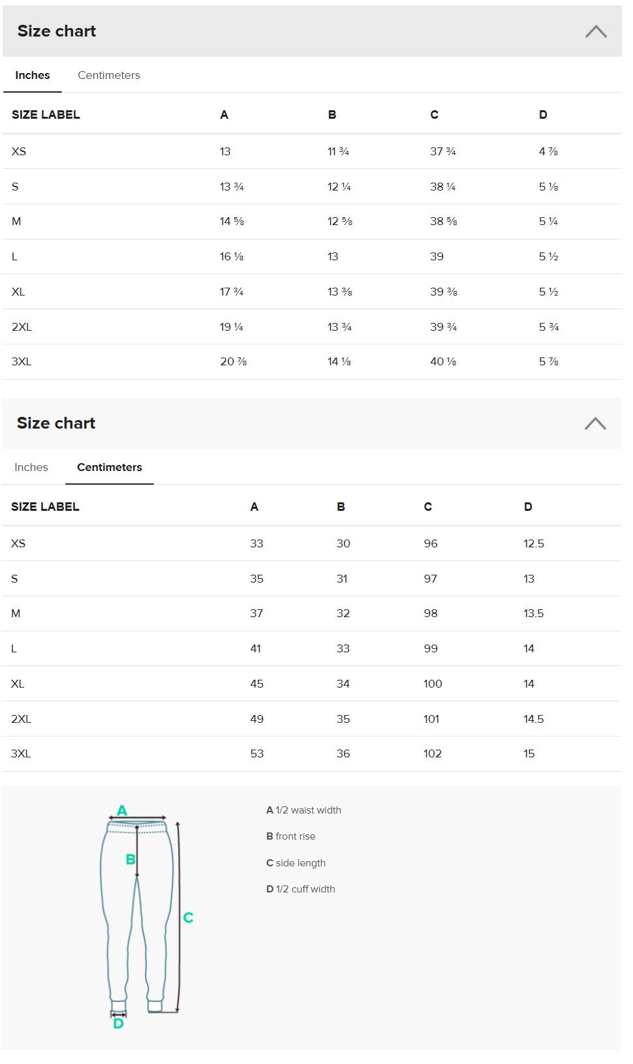Click the letter D cuff marker on diagram
This screenshot has width=633, height=1064.
click(117, 1024)
